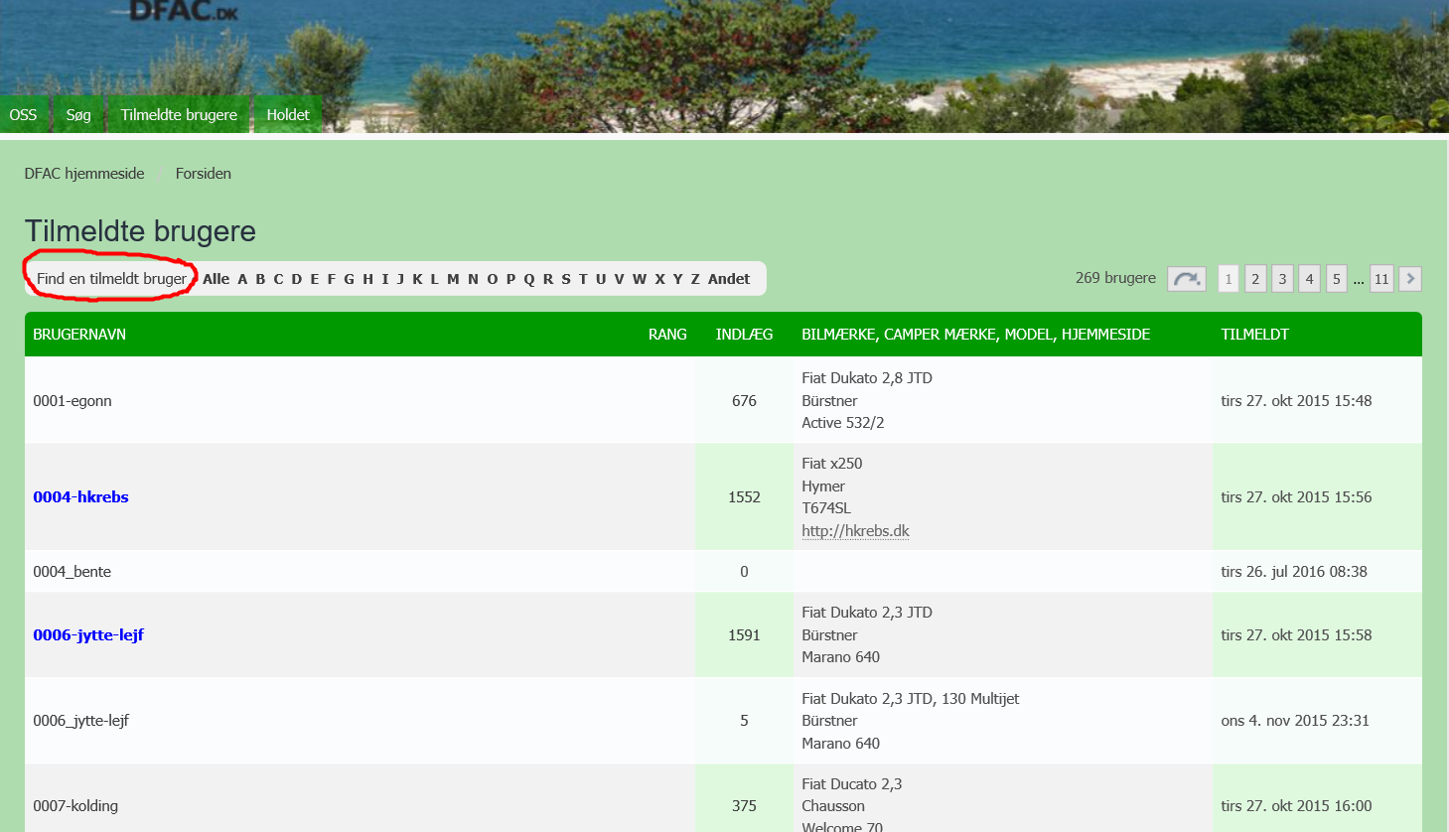Click date ons 4. nov 2015 23:31

coord(1295,721)
